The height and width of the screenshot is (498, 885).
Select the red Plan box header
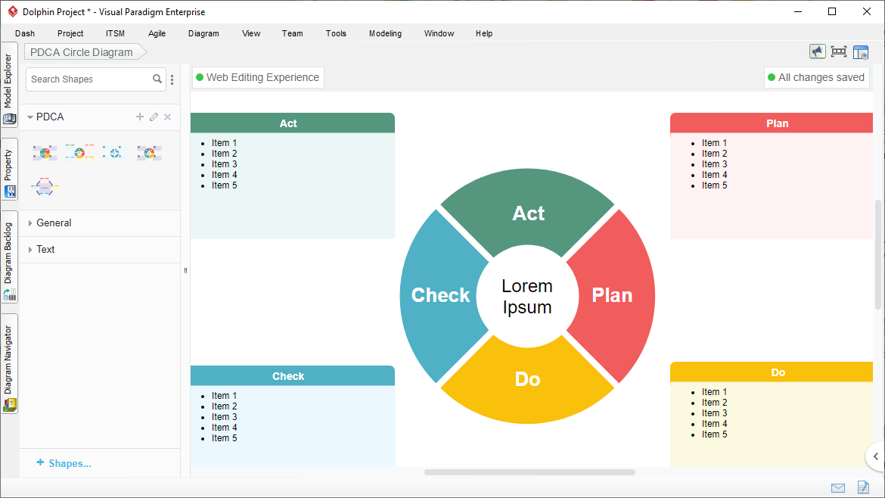(772, 123)
